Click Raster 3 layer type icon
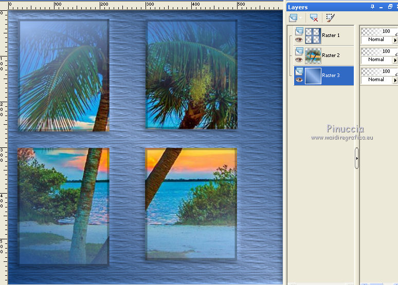The image size is (398, 285). click(x=299, y=71)
